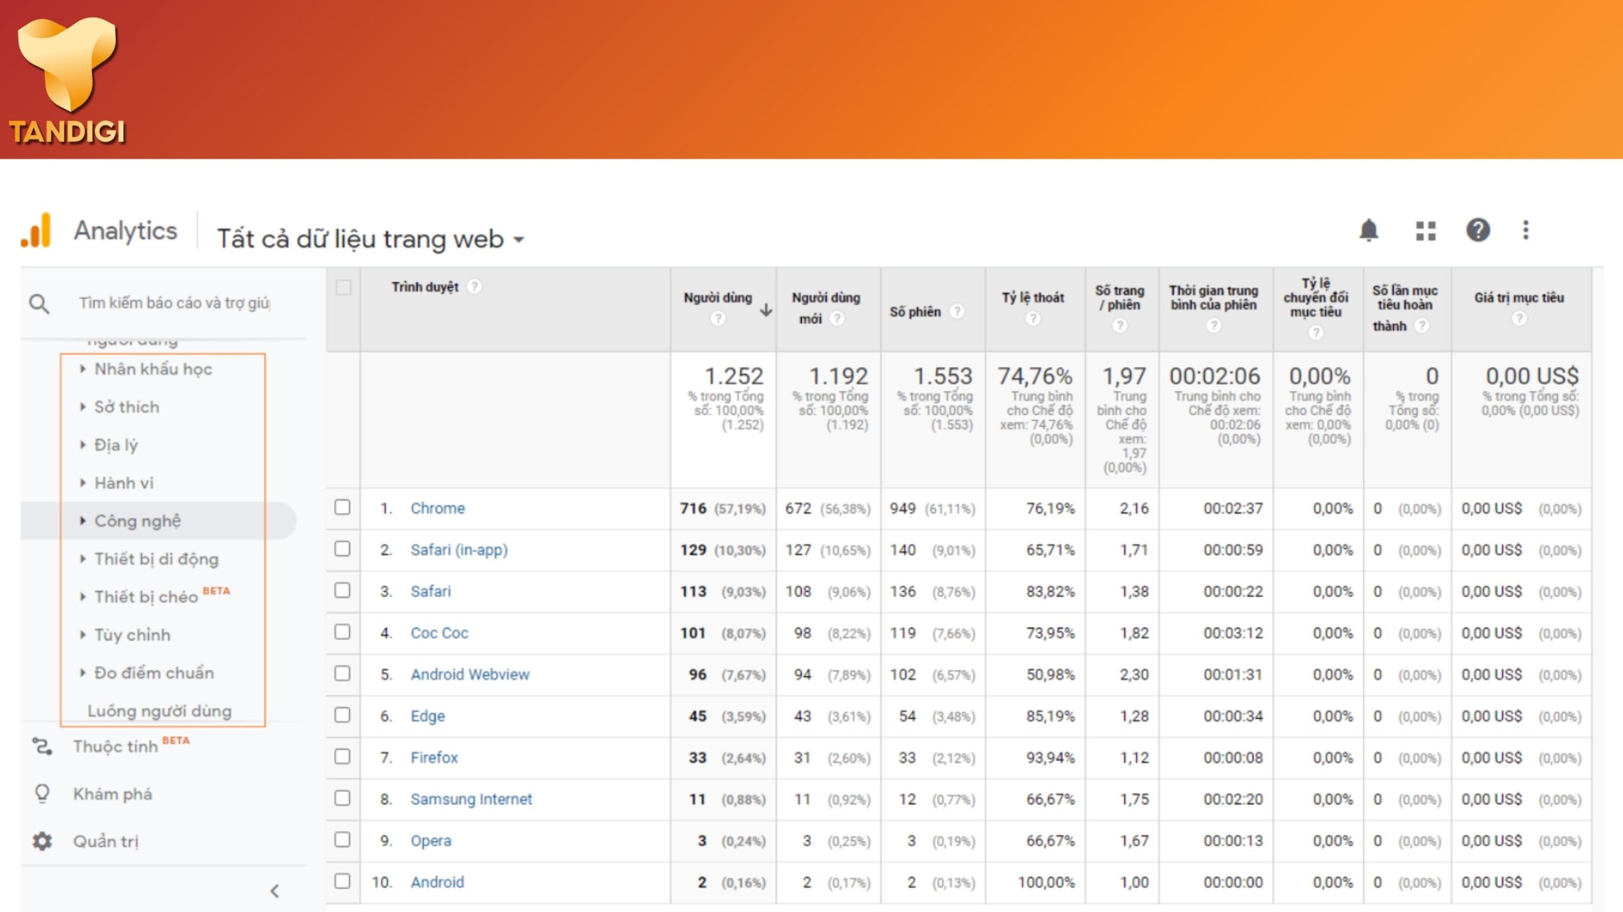Click help icon beside Số phiên header

pyautogui.click(x=957, y=311)
